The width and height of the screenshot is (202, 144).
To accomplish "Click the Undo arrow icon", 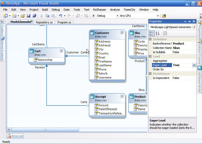I will pos(60,16).
